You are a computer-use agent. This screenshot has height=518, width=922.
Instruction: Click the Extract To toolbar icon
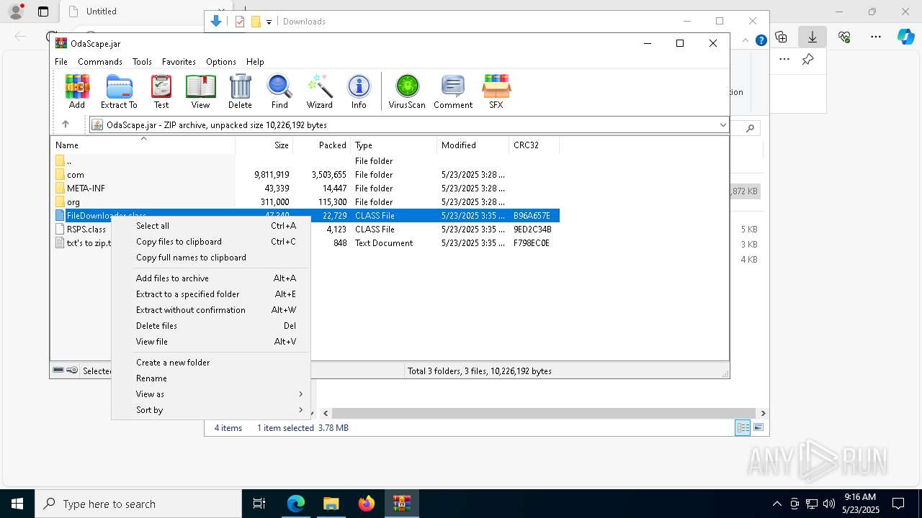tap(119, 91)
